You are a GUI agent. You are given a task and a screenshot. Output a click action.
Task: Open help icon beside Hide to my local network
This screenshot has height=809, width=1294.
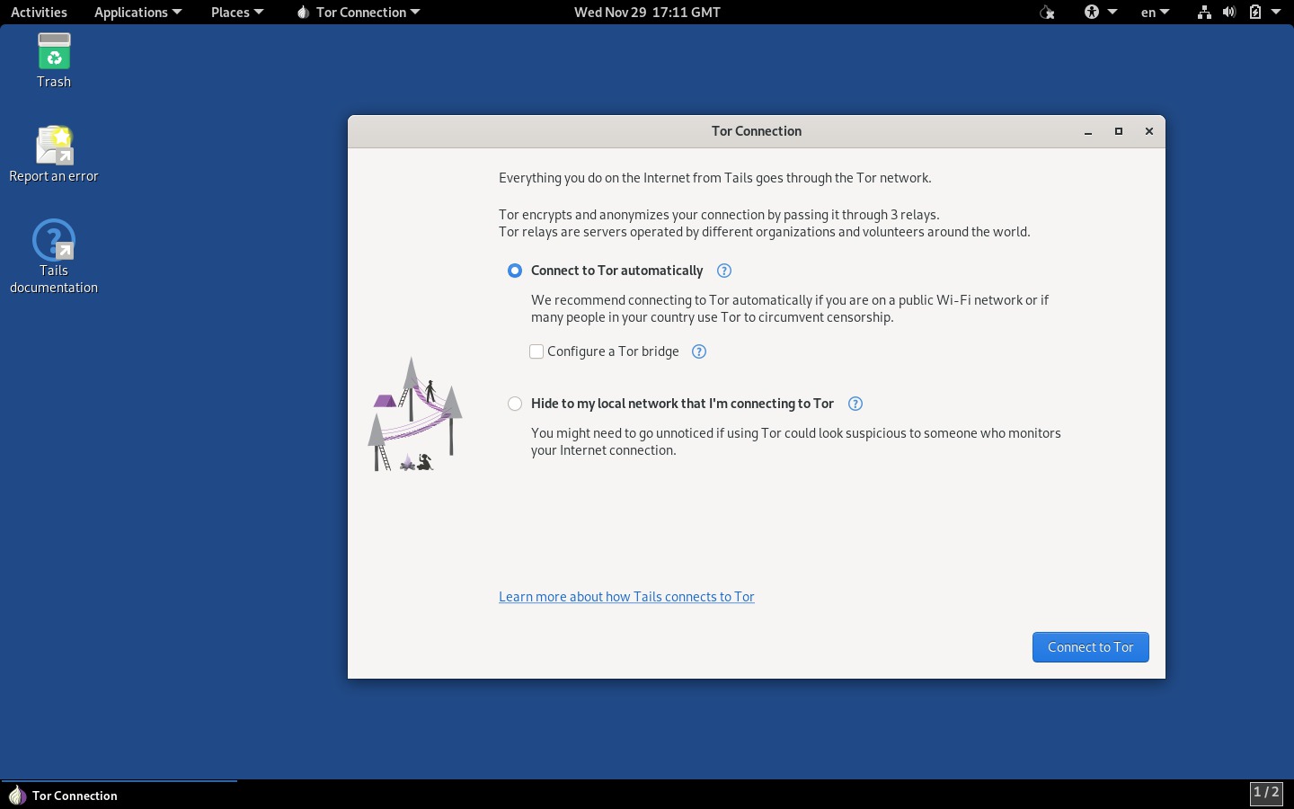pyautogui.click(x=855, y=404)
